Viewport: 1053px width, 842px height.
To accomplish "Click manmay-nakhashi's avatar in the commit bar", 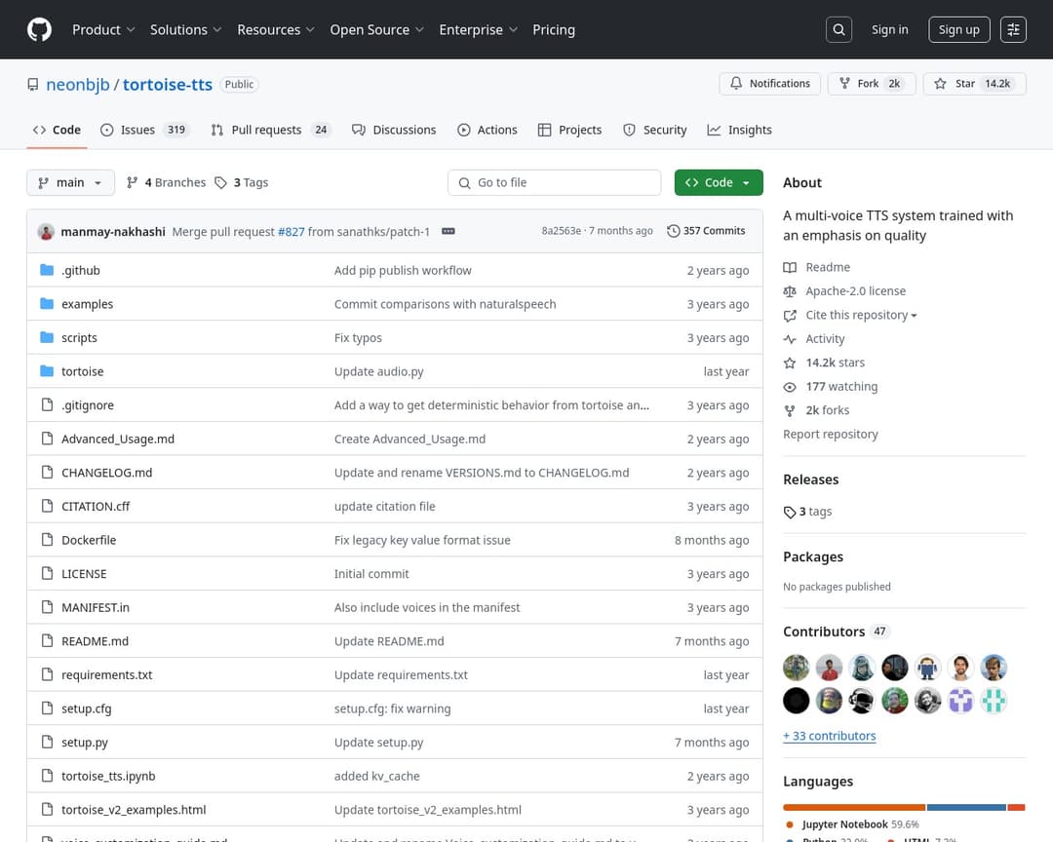I will click(x=47, y=232).
